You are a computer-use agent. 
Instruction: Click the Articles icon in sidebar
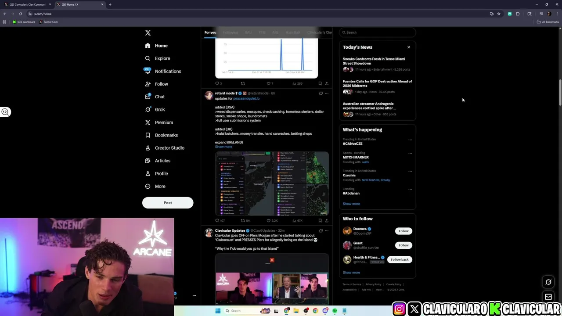pos(148,161)
